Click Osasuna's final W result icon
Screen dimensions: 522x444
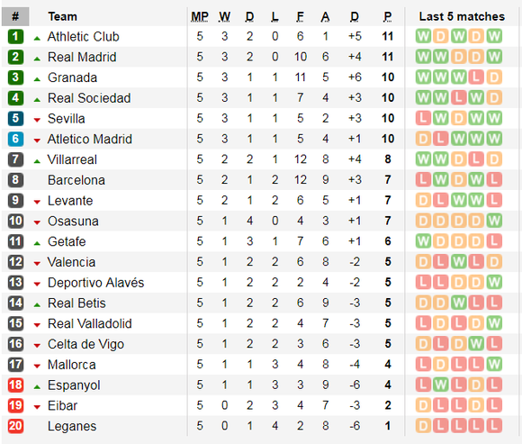click(494, 221)
